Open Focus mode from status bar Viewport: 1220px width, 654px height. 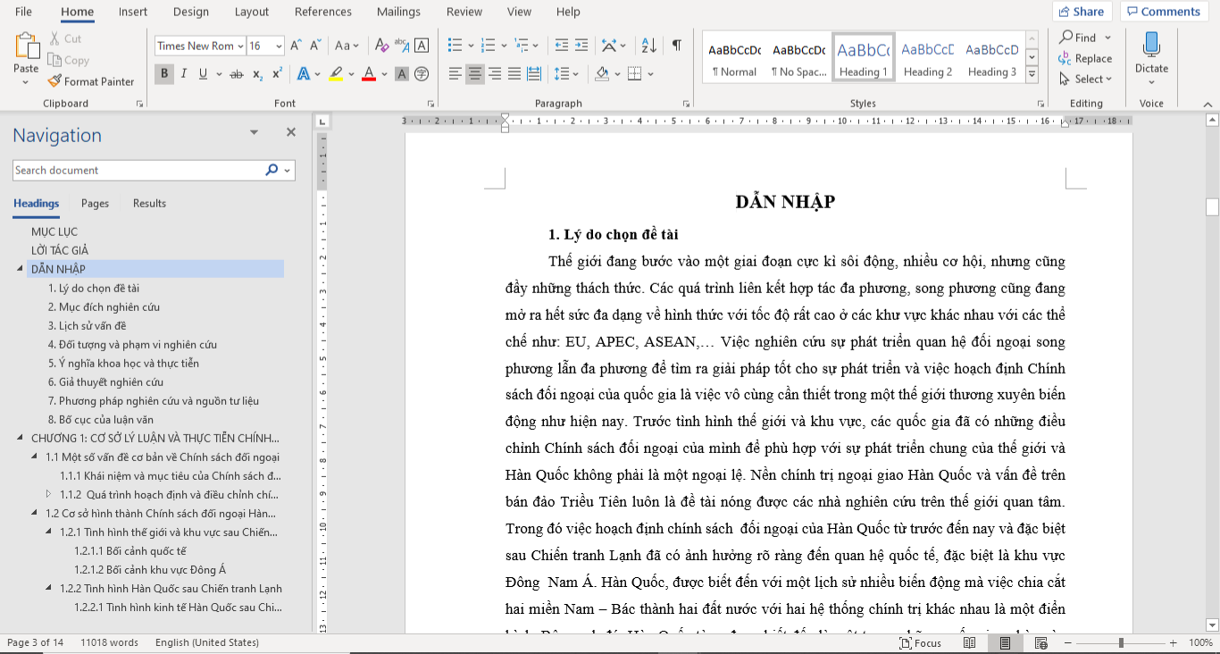click(922, 643)
